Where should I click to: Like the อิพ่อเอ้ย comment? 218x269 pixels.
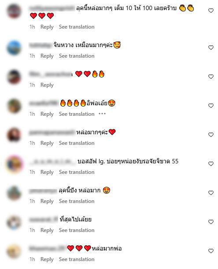point(211,106)
